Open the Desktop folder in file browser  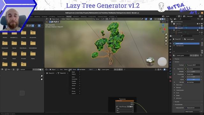[24, 34]
